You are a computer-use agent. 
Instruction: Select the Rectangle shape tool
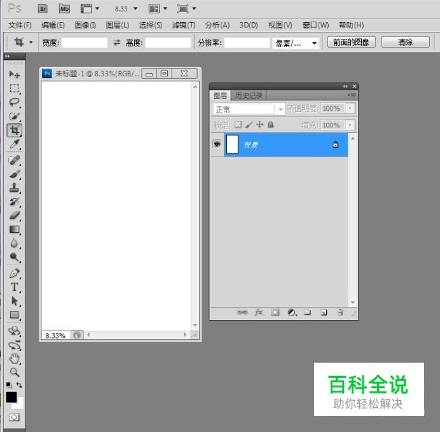coord(15,315)
